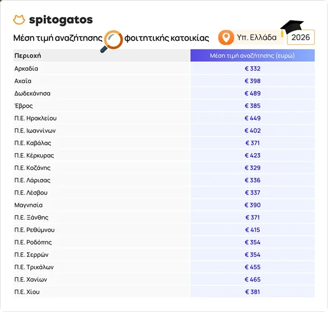The image size is (328, 312).
Task: Click the Μέση τιμή αναζήτησης (ευρώ) column header
Action: (x=252, y=56)
